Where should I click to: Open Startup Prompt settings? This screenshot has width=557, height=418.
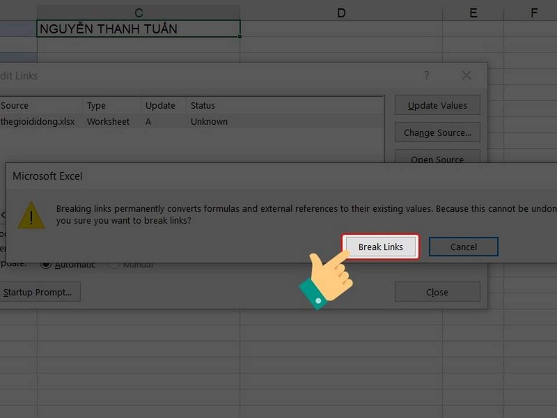[38, 292]
